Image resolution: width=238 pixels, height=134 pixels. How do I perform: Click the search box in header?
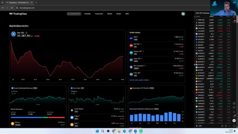point(74,14)
